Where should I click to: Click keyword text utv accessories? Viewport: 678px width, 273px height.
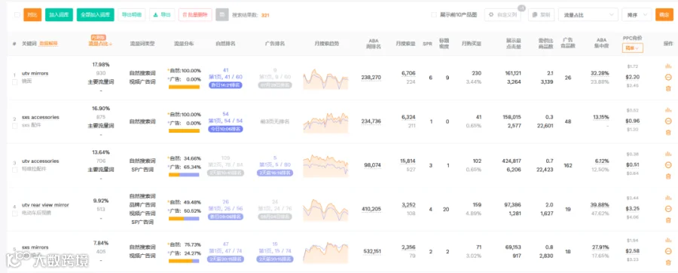(x=40, y=161)
